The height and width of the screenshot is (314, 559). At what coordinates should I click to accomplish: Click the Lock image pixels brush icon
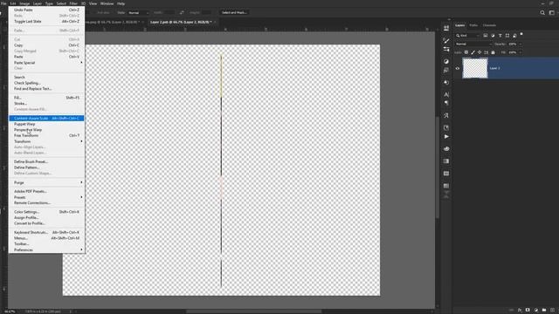click(473, 52)
